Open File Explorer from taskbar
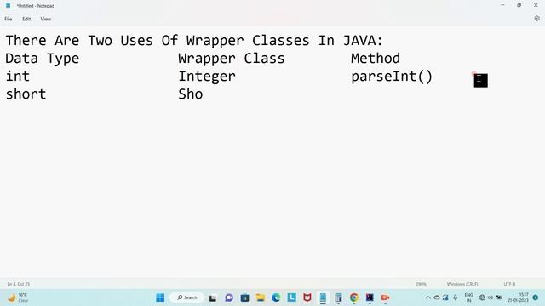The height and width of the screenshot is (306, 545). point(261,297)
